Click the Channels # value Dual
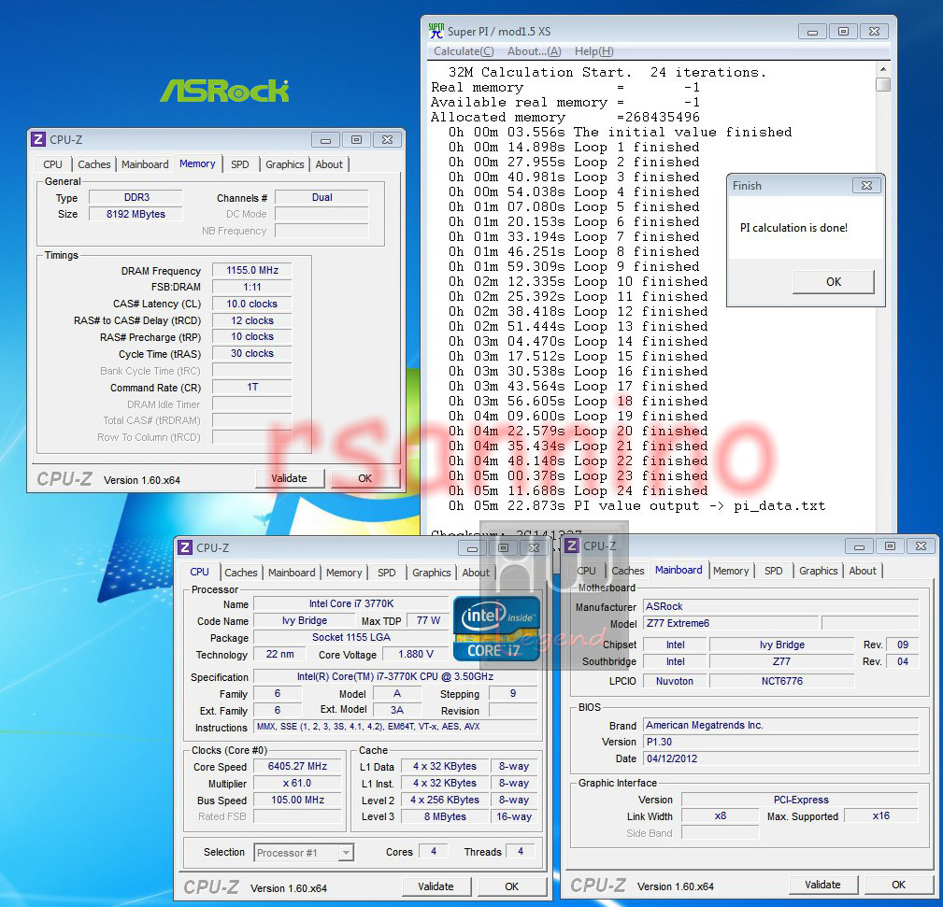Viewport: 943px width, 907px height. (x=321, y=197)
